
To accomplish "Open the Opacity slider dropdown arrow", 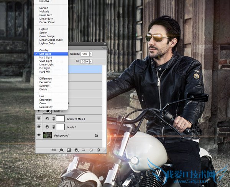I will (91, 54).
